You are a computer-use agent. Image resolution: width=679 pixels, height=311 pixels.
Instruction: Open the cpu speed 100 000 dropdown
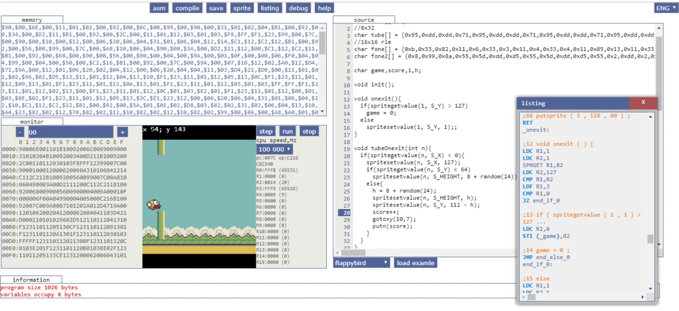(x=274, y=150)
